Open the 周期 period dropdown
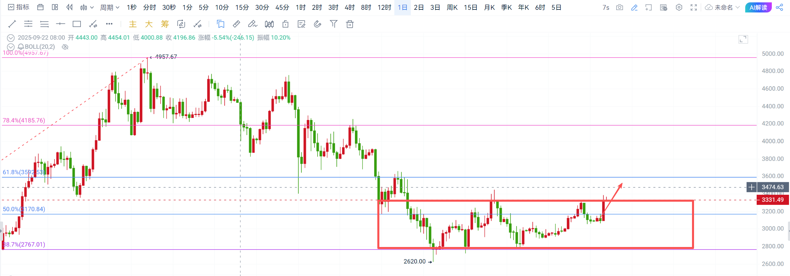The image size is (790, 276). click(x=110, y=7)
